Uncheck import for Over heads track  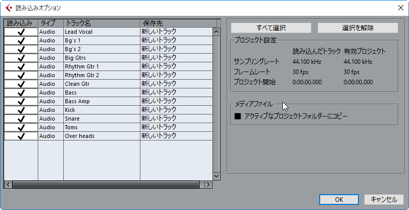click(x=21, y=136)
